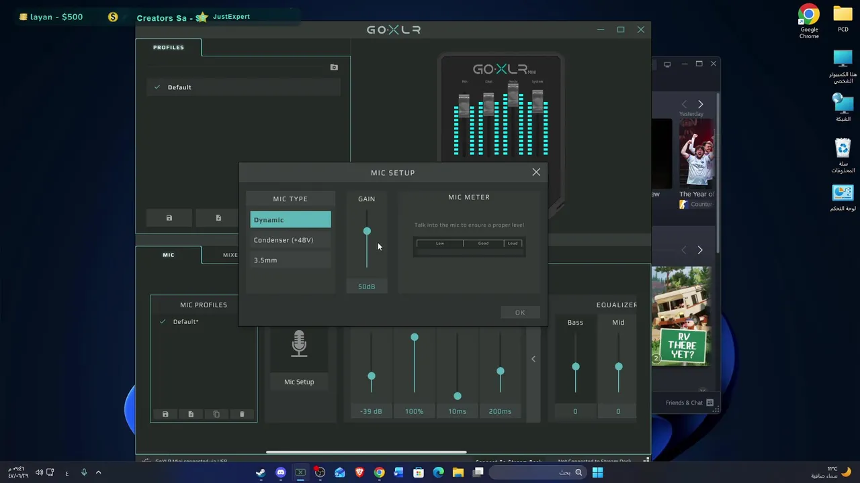Save the mic profile
Screen dimensions: 860x483
pyautogui.click(x=165, y=415)
